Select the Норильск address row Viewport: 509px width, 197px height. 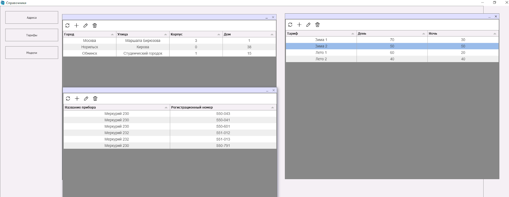tap(90, 47)
